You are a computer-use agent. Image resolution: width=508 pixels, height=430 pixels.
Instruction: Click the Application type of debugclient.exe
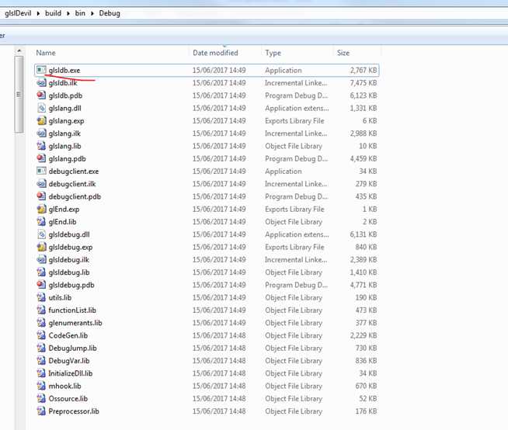point(284,172)
